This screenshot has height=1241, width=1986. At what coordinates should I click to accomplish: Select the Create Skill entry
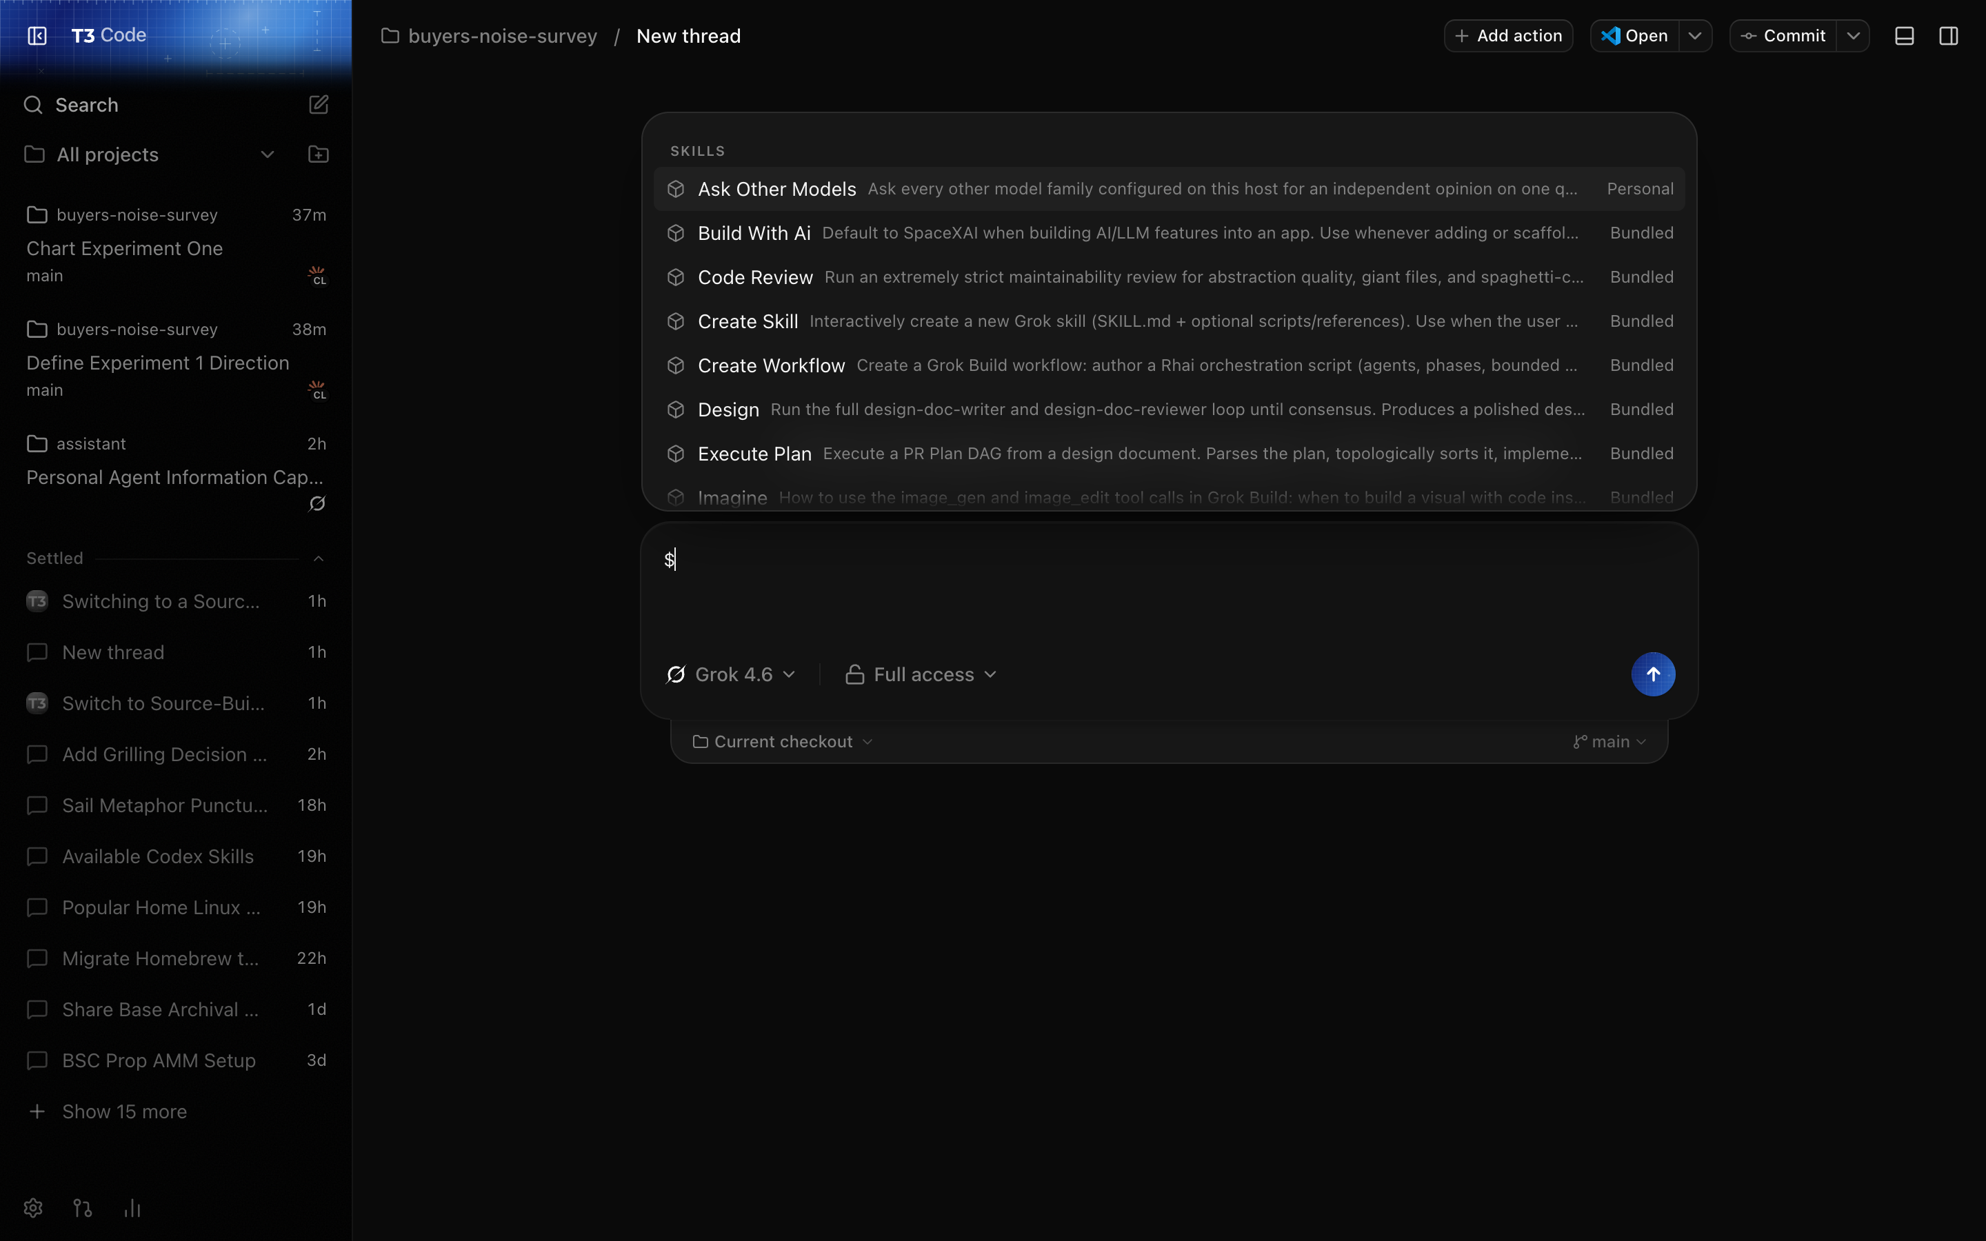coord(1169,321)
